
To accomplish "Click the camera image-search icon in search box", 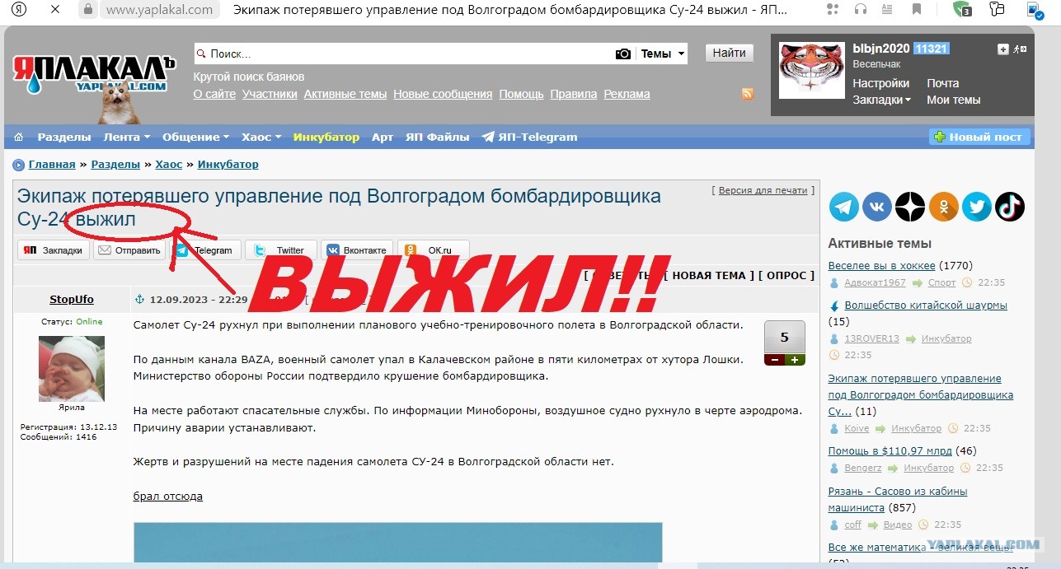I will tap(623, 54).
